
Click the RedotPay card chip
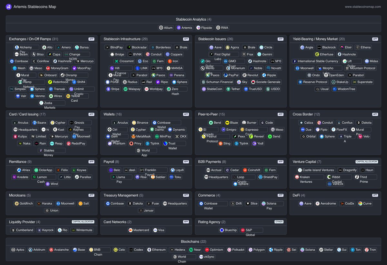pyautogui.click(x=75, y=144)
